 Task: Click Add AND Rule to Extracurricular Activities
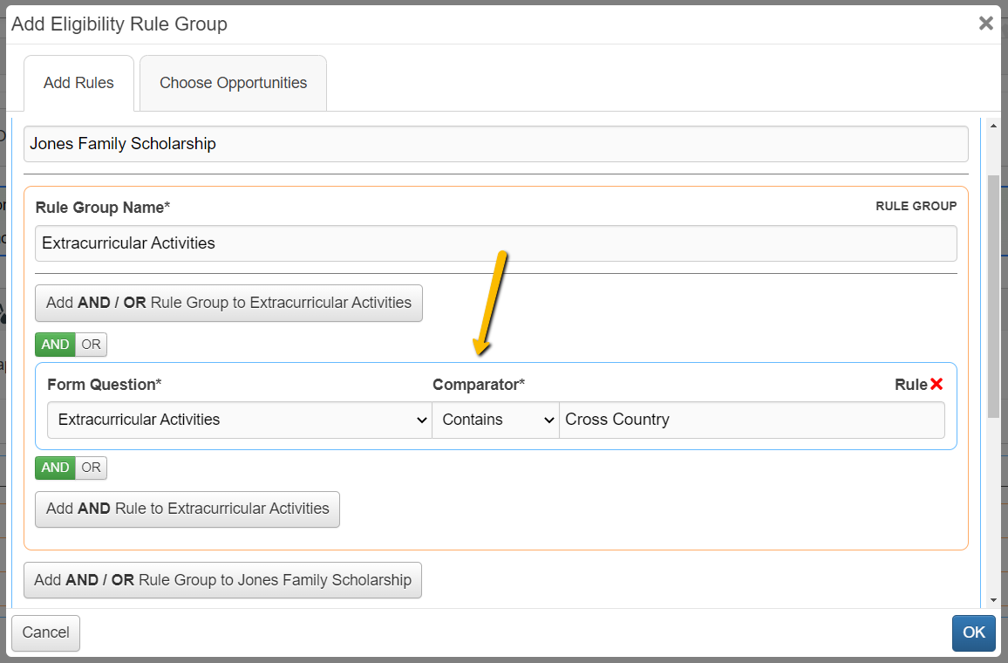coord(187,509)
